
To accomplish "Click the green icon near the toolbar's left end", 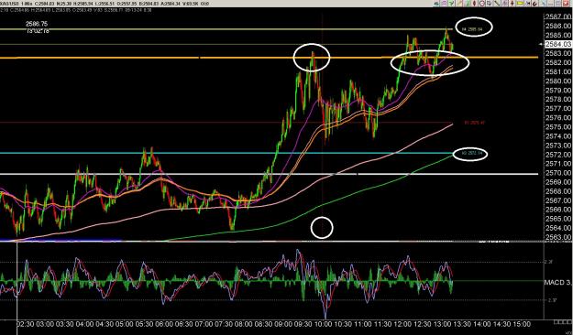I will click(452, 4).
